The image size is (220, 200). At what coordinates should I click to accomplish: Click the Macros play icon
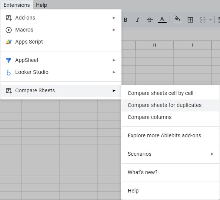9,30
